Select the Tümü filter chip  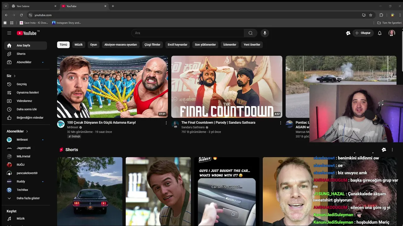[x=63, y=45]
